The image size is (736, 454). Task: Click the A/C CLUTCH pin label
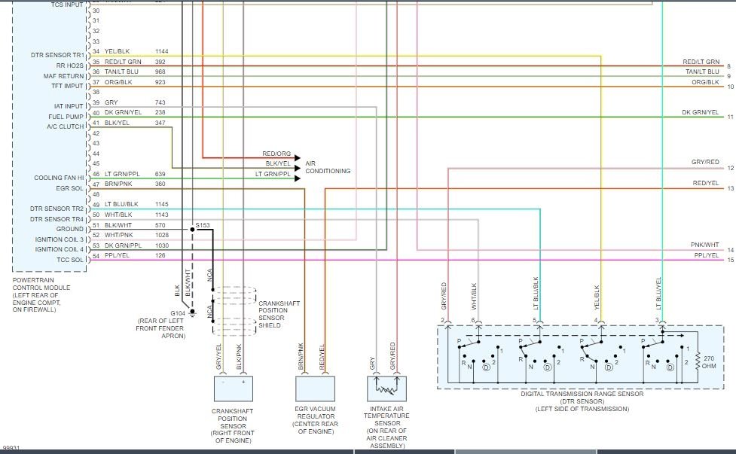pos(66,126)
